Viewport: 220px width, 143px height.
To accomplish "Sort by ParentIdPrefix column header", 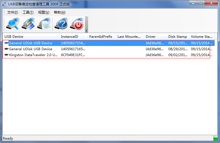I will click(101, 37).
